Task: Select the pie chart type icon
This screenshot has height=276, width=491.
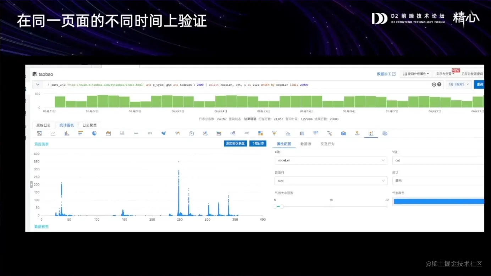Action: coord(94,133)
